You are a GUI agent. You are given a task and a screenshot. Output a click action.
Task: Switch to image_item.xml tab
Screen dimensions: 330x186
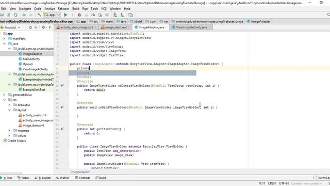pos(115,27)
